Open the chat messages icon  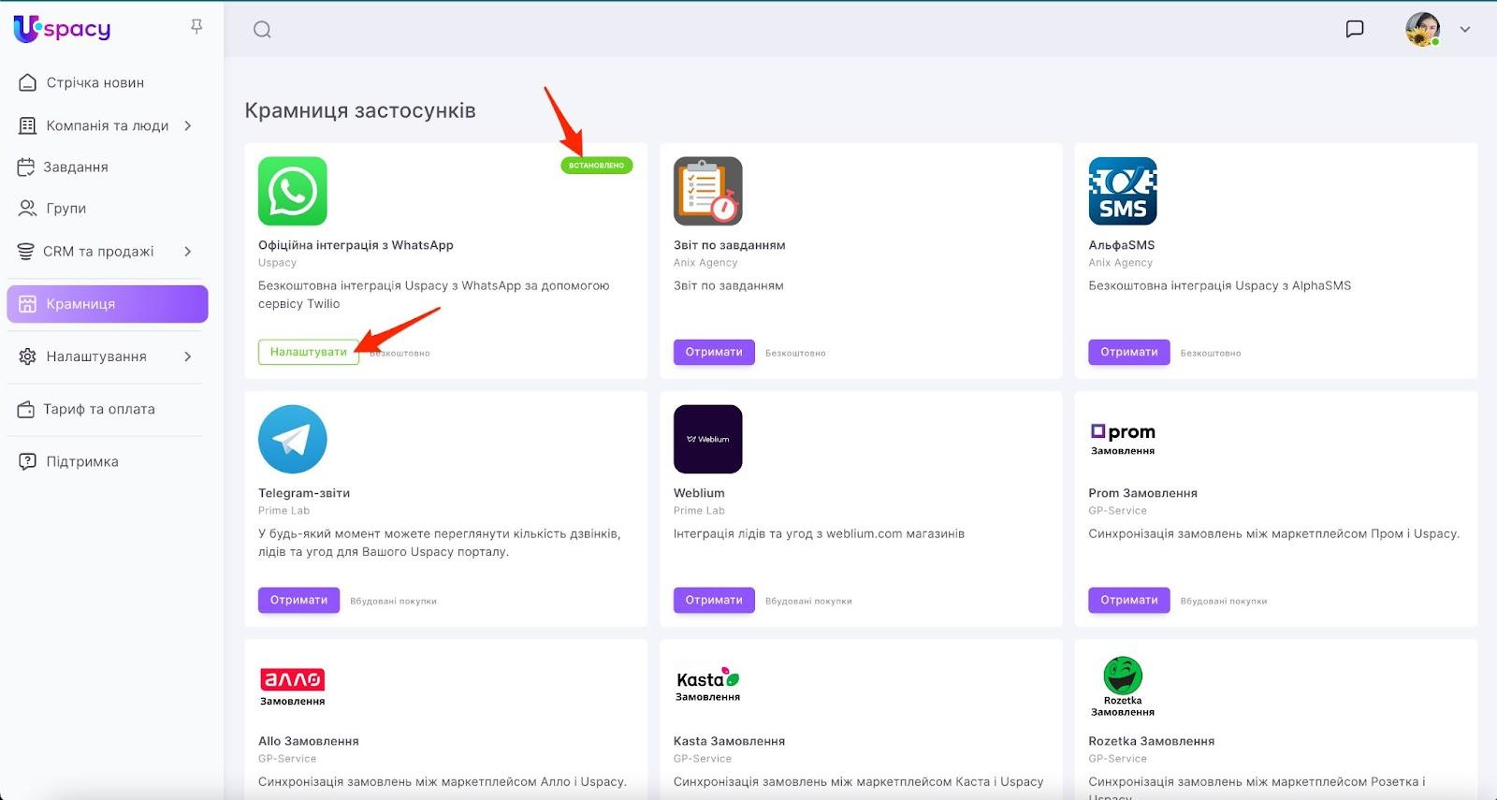click(x=1354, y=29)
